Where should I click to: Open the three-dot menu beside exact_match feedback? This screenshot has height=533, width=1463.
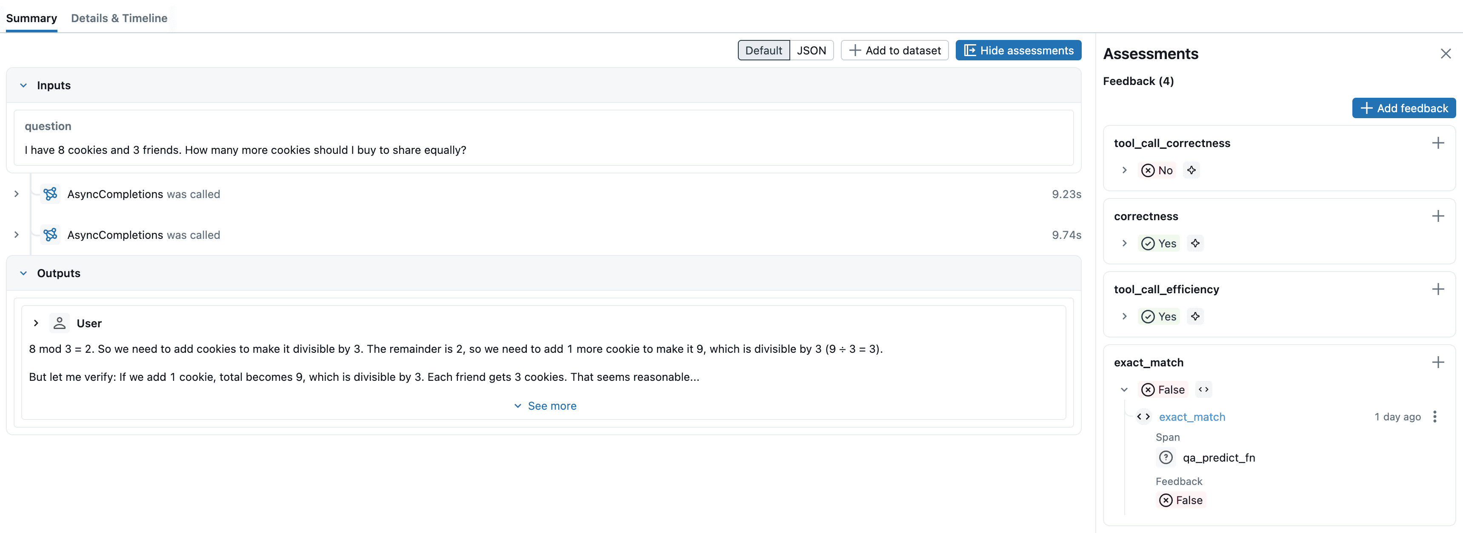pyautogui.click(x=1435, y=417)
